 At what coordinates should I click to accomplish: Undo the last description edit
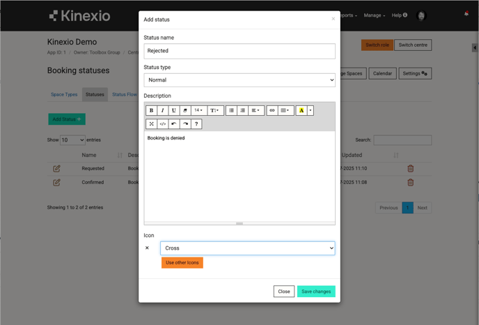click(174, 124)
